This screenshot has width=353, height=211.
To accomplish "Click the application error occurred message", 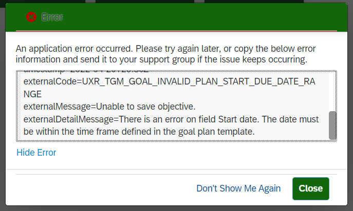I will 165,54.
